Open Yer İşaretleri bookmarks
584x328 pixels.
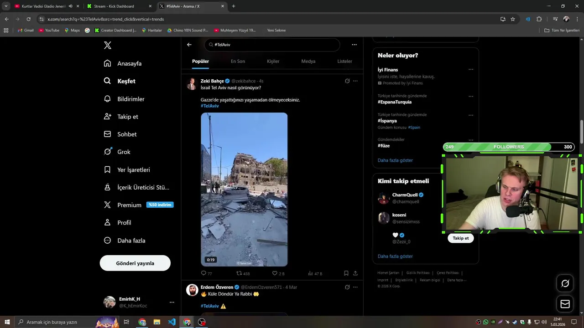[127, 169]
